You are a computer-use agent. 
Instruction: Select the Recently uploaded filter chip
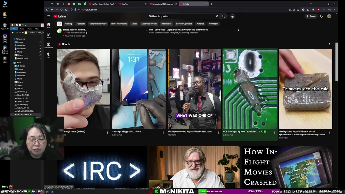[x=184, y=24]
